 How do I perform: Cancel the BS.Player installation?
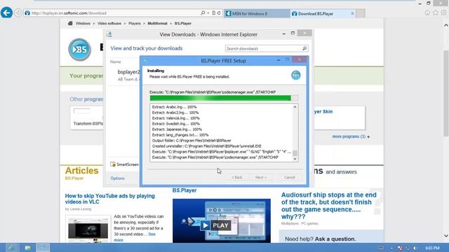pos(289,177)
